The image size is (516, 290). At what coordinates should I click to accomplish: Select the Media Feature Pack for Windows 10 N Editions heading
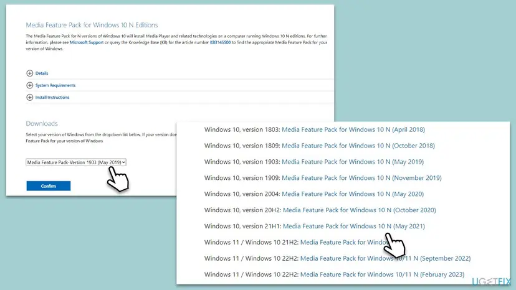coord(92,25)
